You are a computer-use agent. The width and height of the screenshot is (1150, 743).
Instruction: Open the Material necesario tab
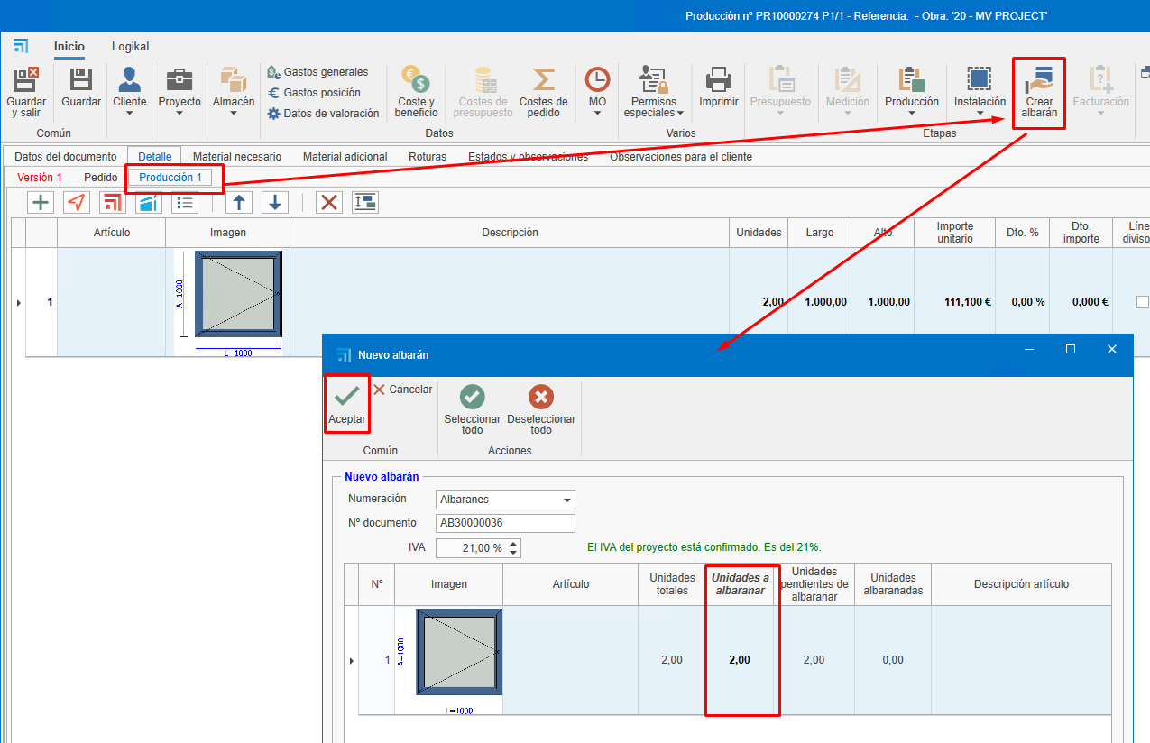[x=237, y=157]
